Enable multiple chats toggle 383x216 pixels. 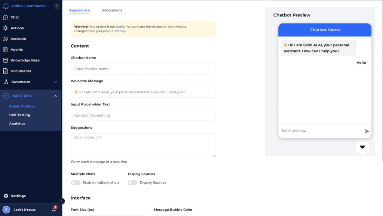pos(75,182)
